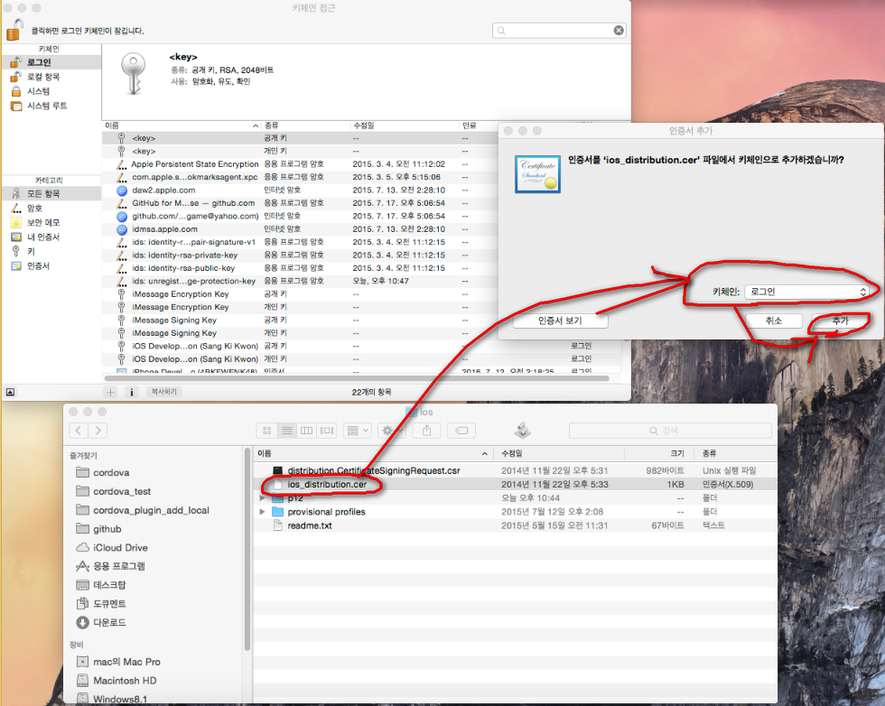Go back in the ios Finder window
Viewport: 885px width, 706px height.
tap(79, 431)
